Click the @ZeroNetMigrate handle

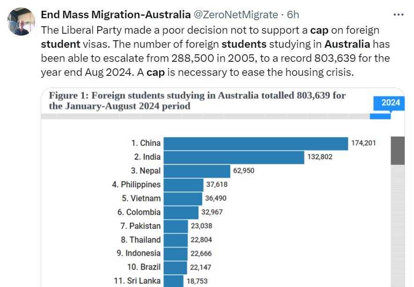coord(236,15)
